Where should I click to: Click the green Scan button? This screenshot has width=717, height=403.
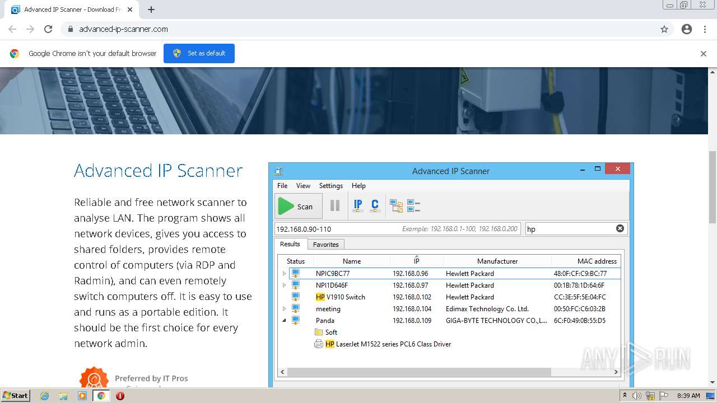[x=298, y=206]
